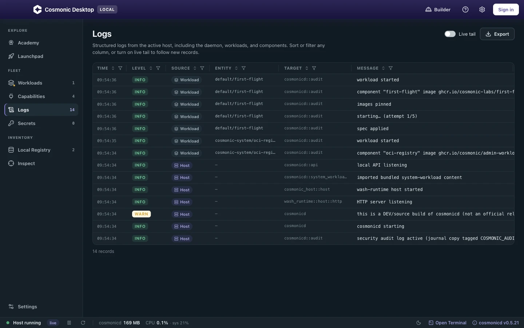This screenshot has height=328, width=524.
Task: Pause the host with pause icon
Action: [x=69, y=323]
